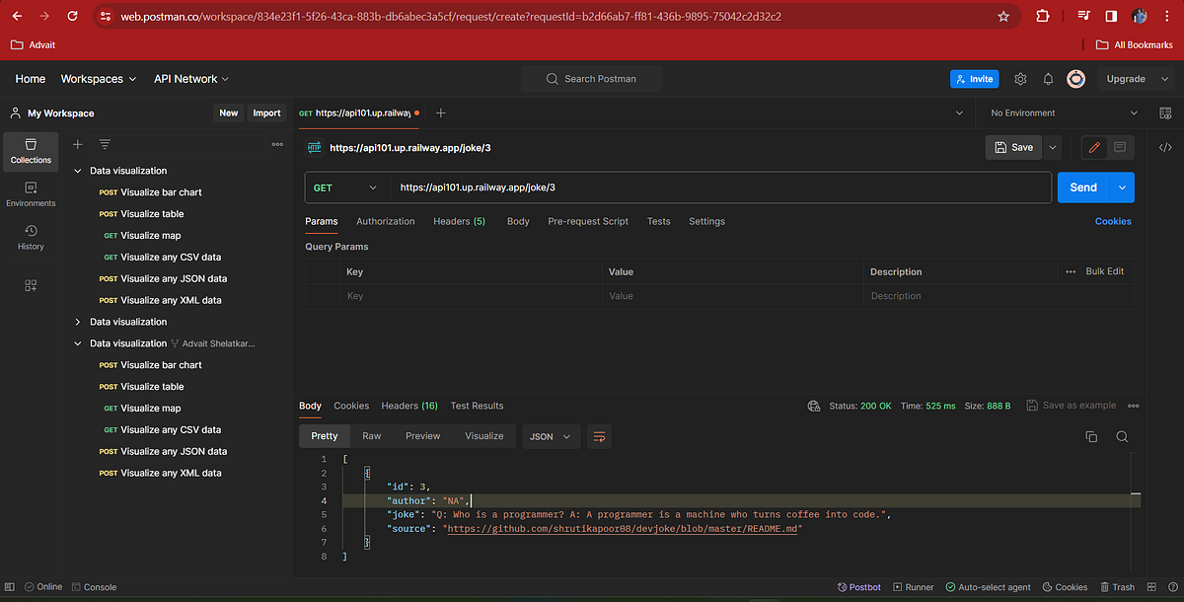Open the Tests tab
Screen dimensions: 1184x602
tap(658, 221)
